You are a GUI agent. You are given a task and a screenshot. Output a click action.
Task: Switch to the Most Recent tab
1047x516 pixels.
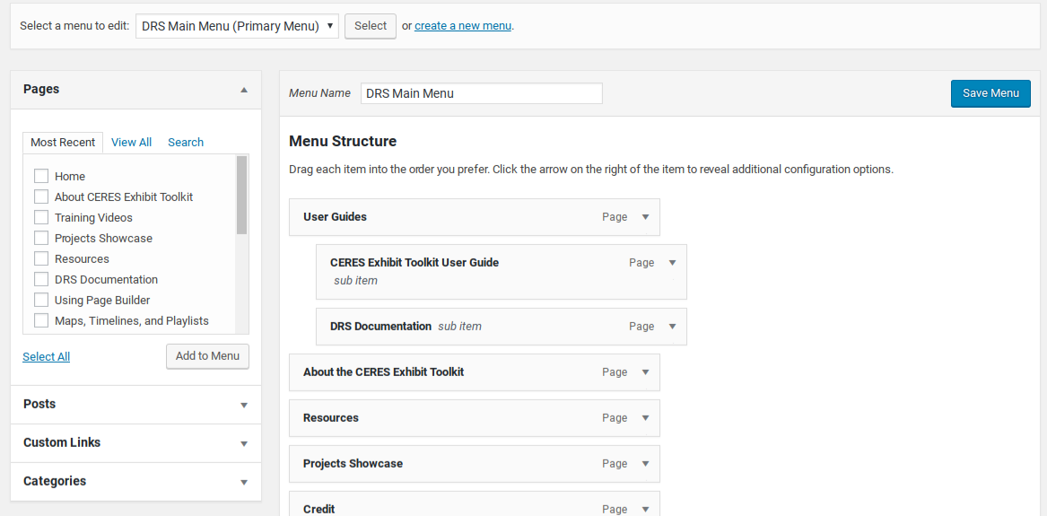(x=63, y=142)
